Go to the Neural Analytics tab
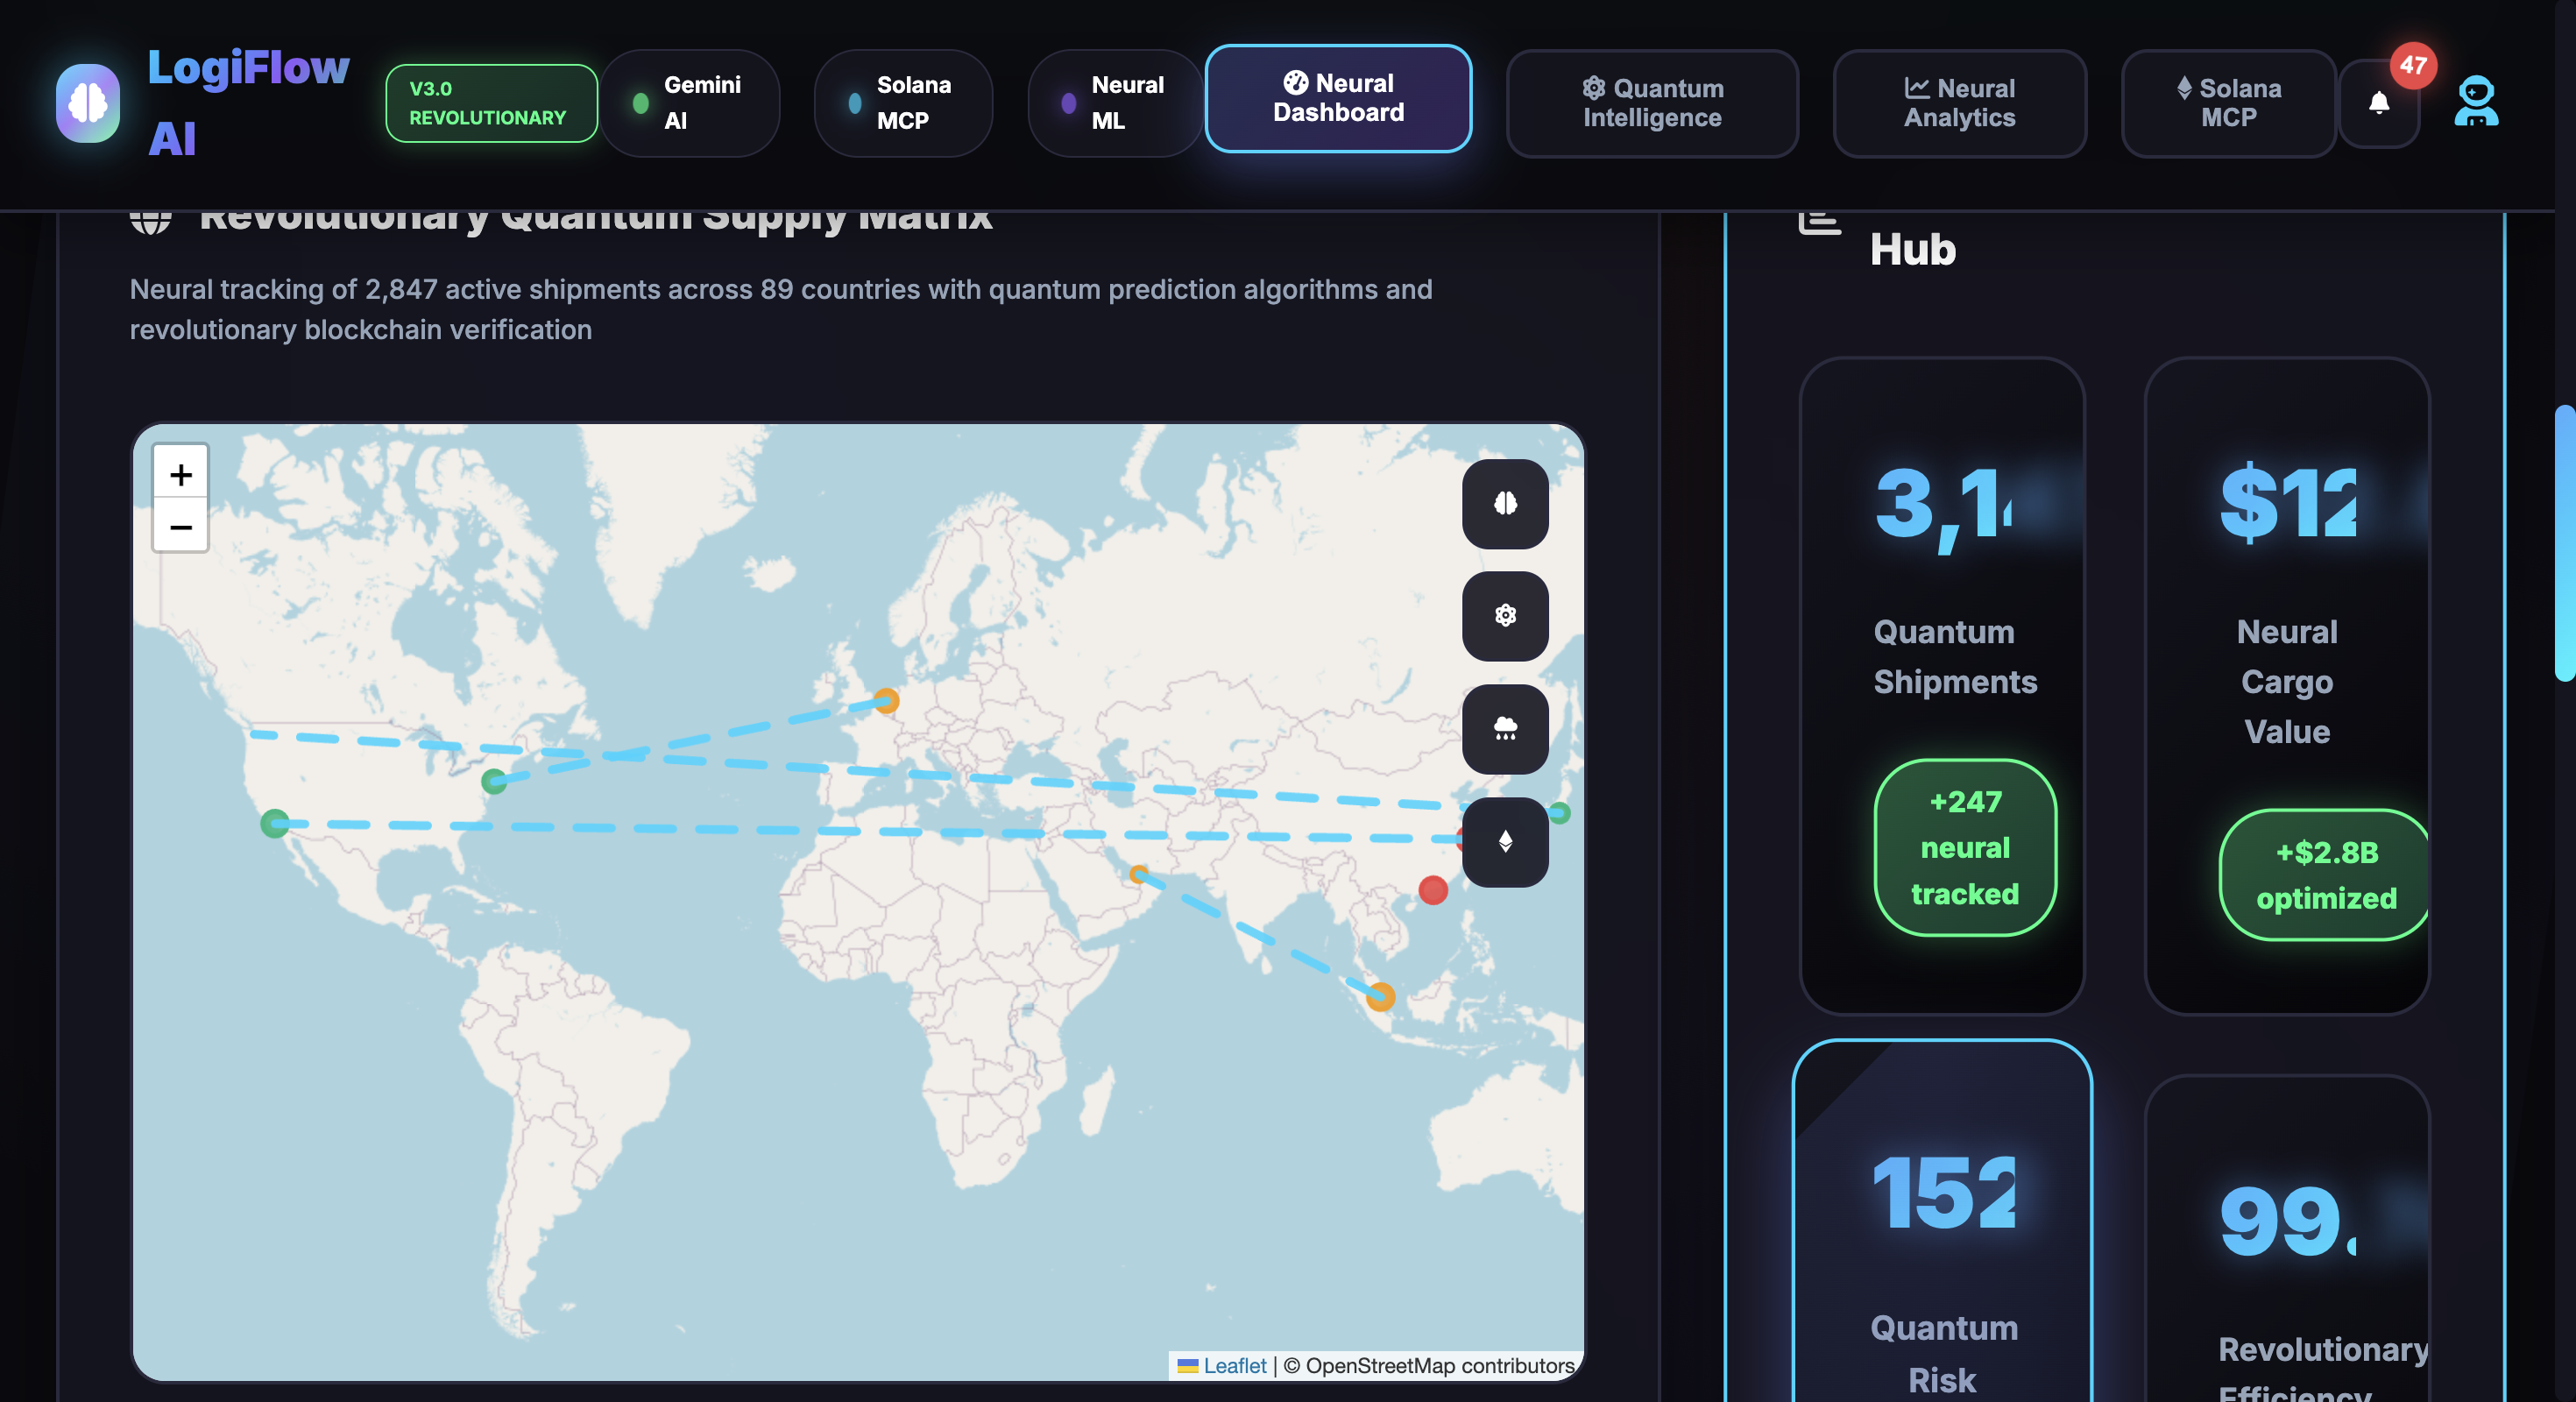The image size is (2576, 1402). click(1959, 103)
